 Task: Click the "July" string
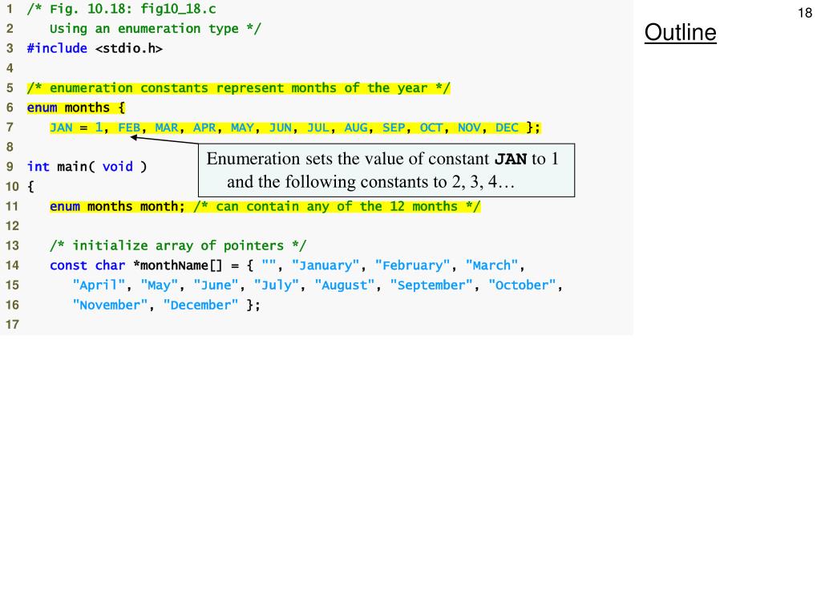[x=277, y=286]
